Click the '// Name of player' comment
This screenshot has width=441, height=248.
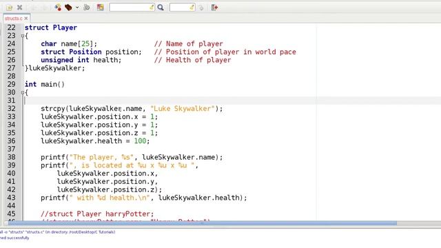(188, 44)
